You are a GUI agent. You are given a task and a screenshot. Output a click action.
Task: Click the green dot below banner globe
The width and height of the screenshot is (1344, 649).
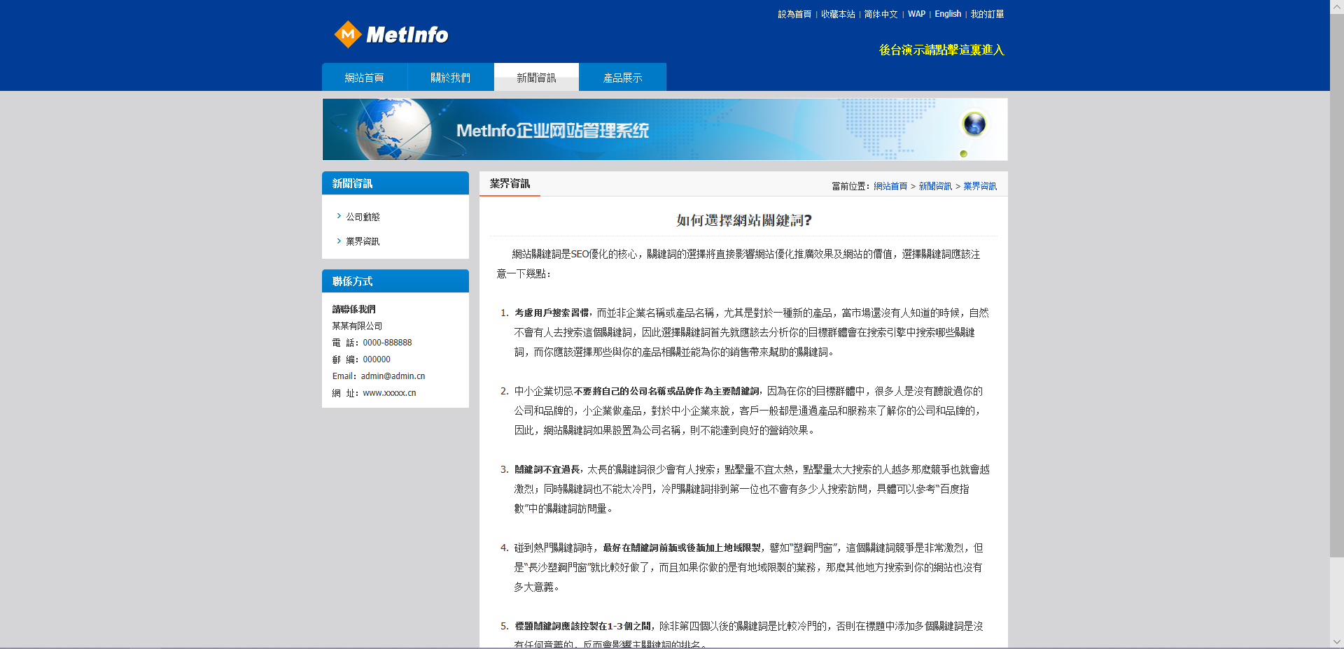(x=964, y=154)
